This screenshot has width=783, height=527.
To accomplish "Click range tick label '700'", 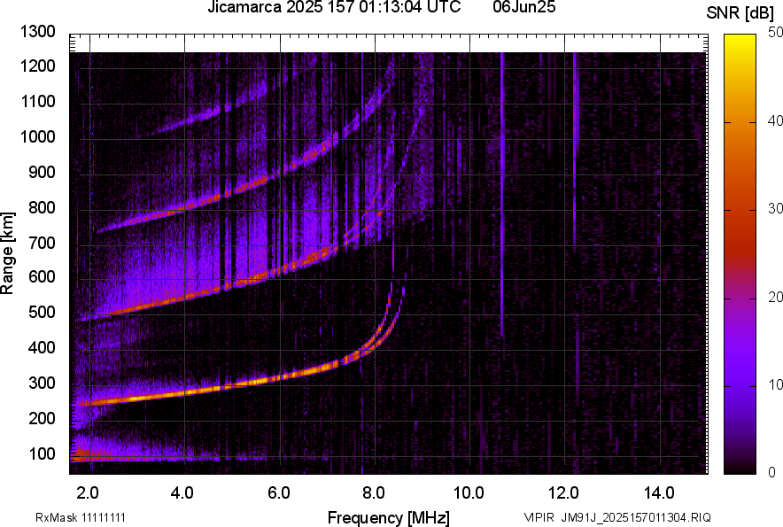I will click(x=42, y=243).
